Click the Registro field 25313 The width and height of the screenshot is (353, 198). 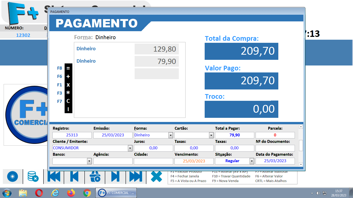pyautogui.click(x=72, y=135)
